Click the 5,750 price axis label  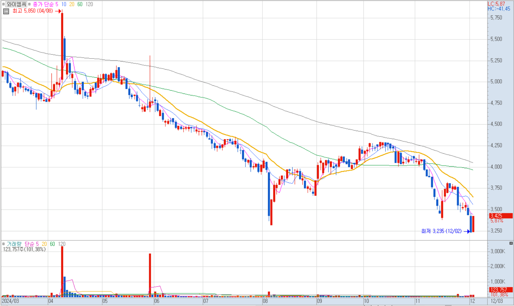pos(496,18)
